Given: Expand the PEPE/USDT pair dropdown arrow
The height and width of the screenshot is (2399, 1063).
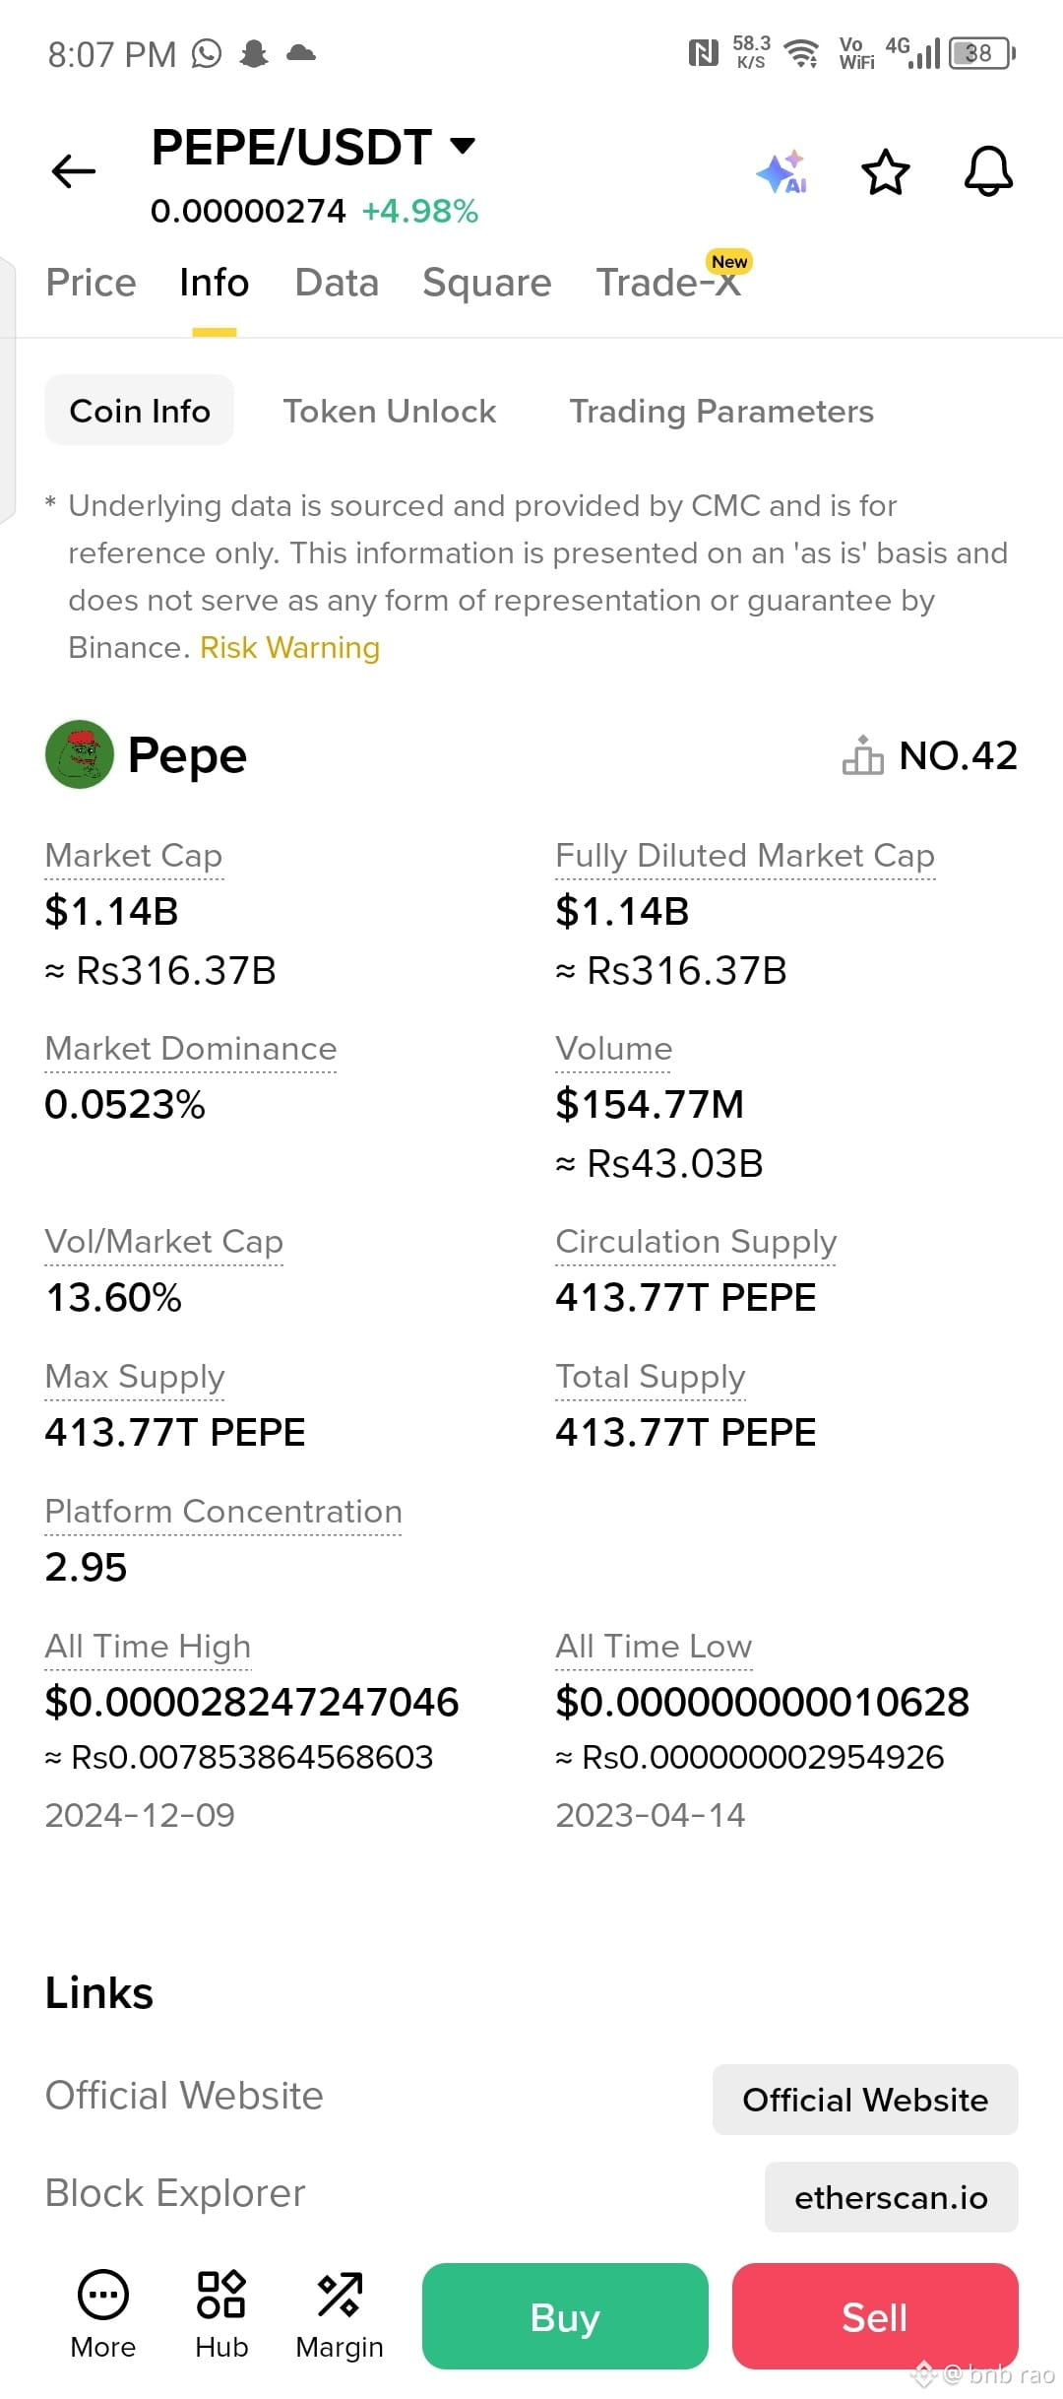Looking at the screenshot, I should pos(463,146).
